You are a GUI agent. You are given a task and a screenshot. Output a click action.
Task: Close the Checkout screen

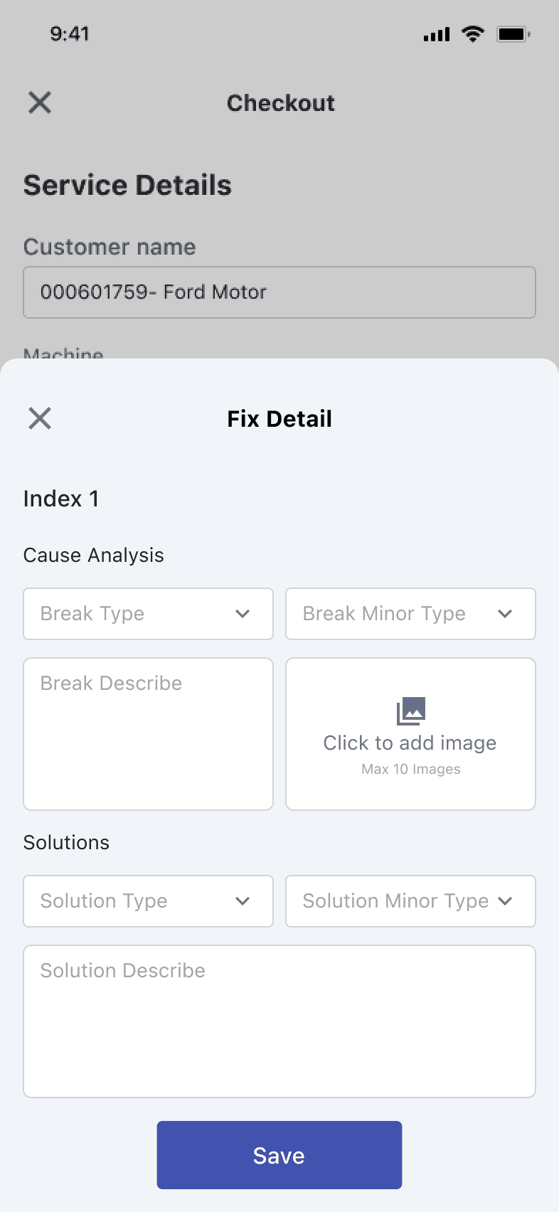(x=40, y=102)
